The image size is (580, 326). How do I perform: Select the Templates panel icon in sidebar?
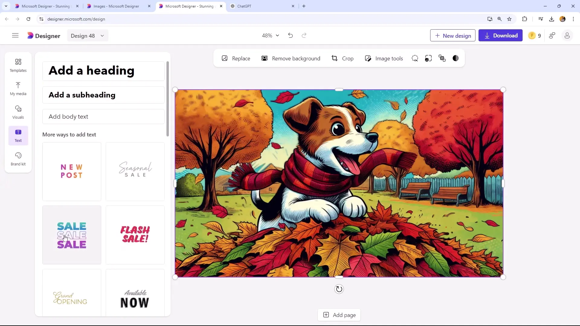(18, 65)
